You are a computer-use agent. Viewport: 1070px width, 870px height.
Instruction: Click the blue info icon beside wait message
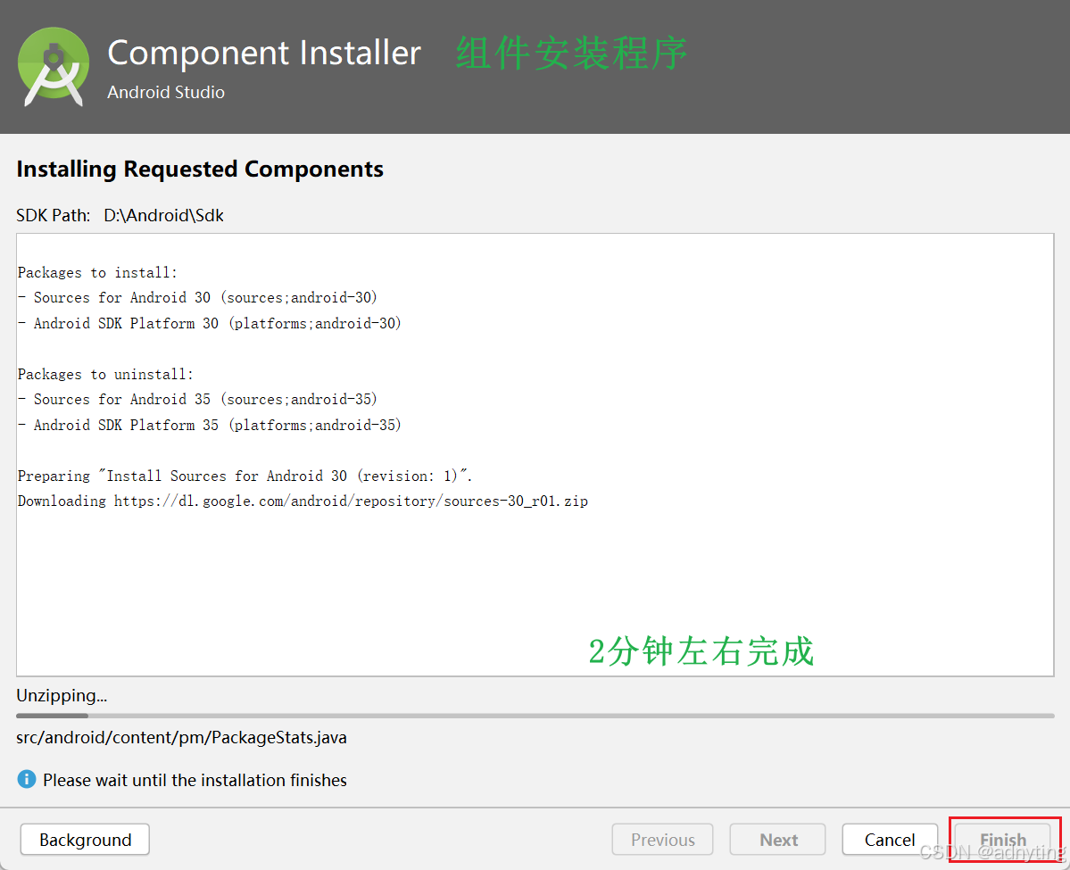[x=27, y=779]
